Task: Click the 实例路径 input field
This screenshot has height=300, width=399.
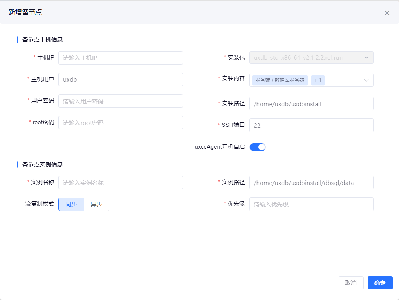Action: click(311, 183)
